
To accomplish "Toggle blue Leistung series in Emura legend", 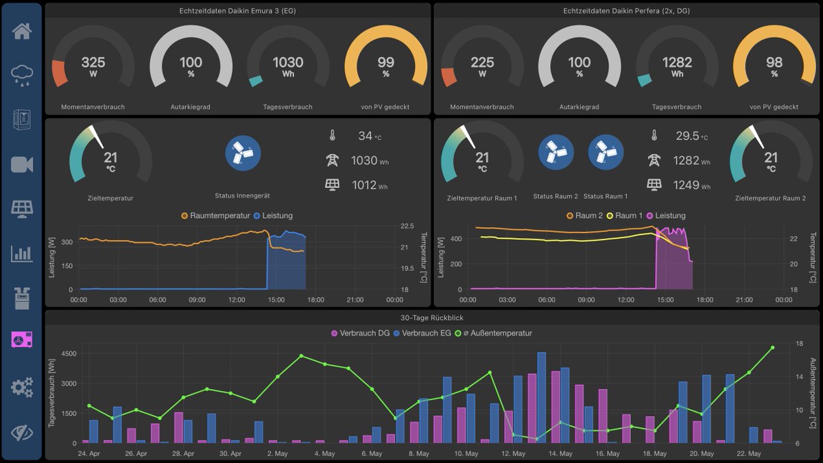I will point(273,215).
